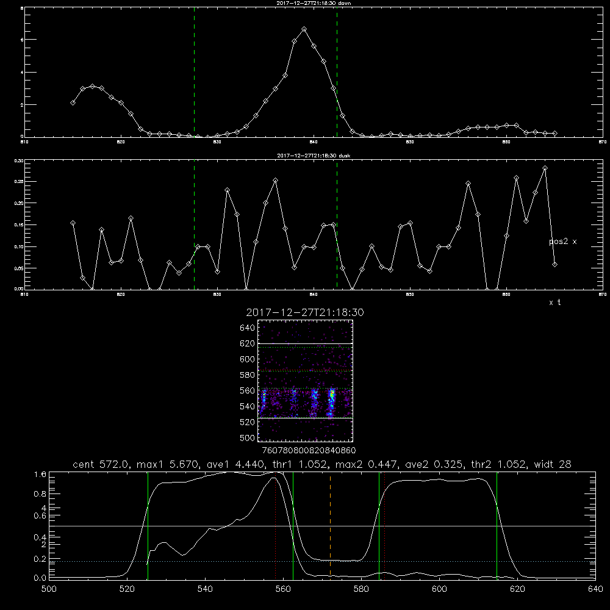Click the orange dashed center line at 572
Viewport: 610px width, 610px height.
(330, 525)
